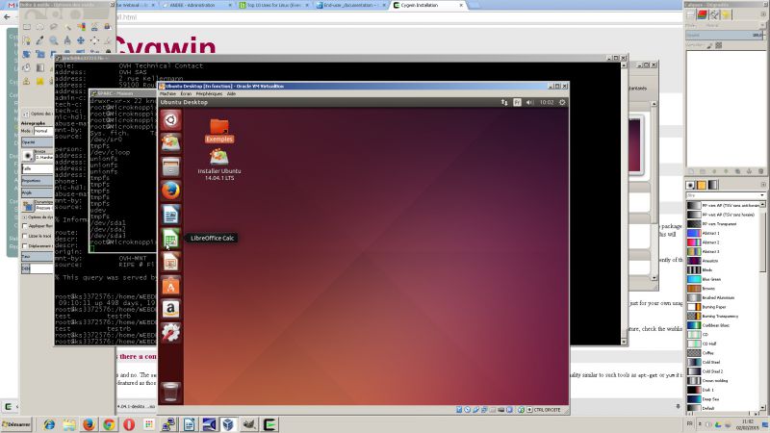This screenshot has height=433, width=770.
Task: Click the Windows Démarrer start button
Action: 16,424
